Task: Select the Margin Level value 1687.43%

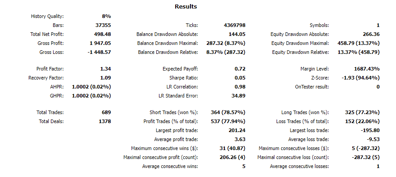Action: click(367, 69)
